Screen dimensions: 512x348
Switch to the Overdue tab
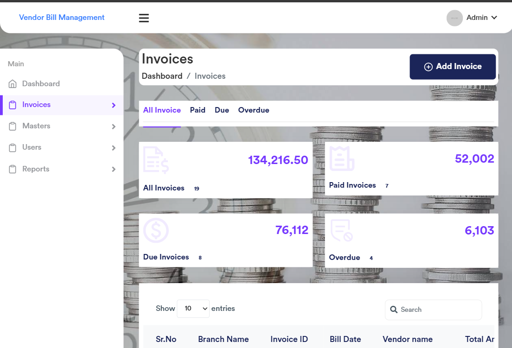[254, 110]
